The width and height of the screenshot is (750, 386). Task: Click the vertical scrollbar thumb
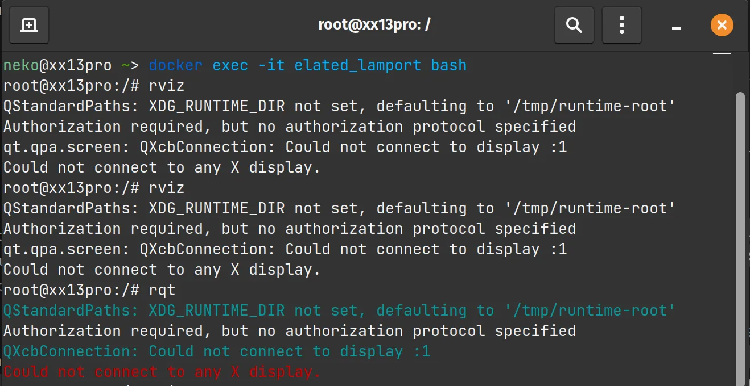(x=740, y=227)
